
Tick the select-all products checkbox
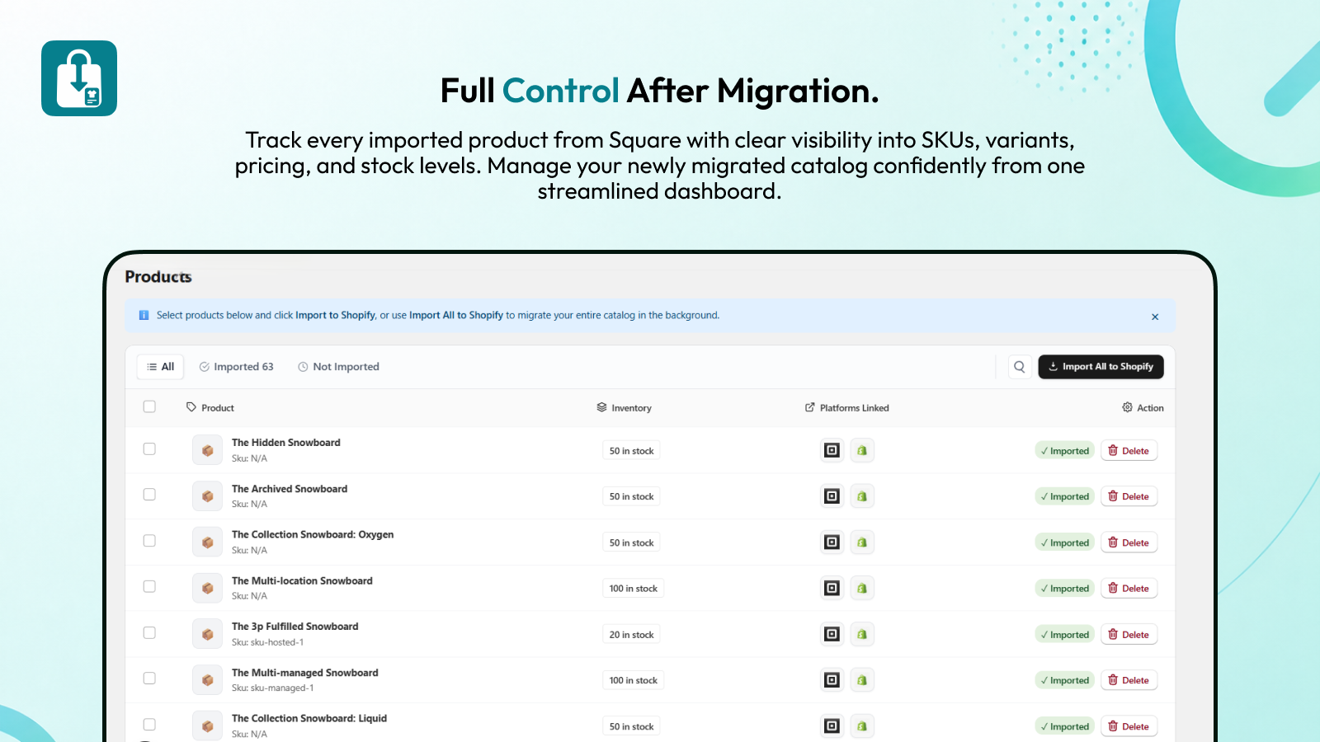pos(149,406)
